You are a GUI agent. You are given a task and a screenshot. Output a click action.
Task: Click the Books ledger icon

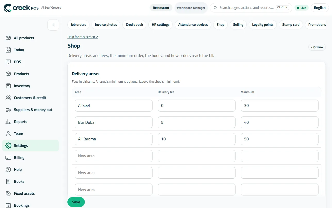click(8, 181)
